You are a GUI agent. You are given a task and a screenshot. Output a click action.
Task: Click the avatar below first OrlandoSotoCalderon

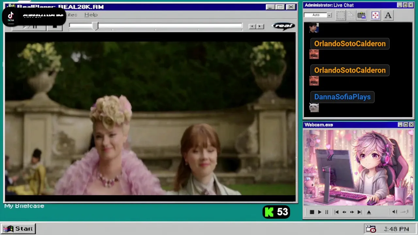click(x=314, y=54)
